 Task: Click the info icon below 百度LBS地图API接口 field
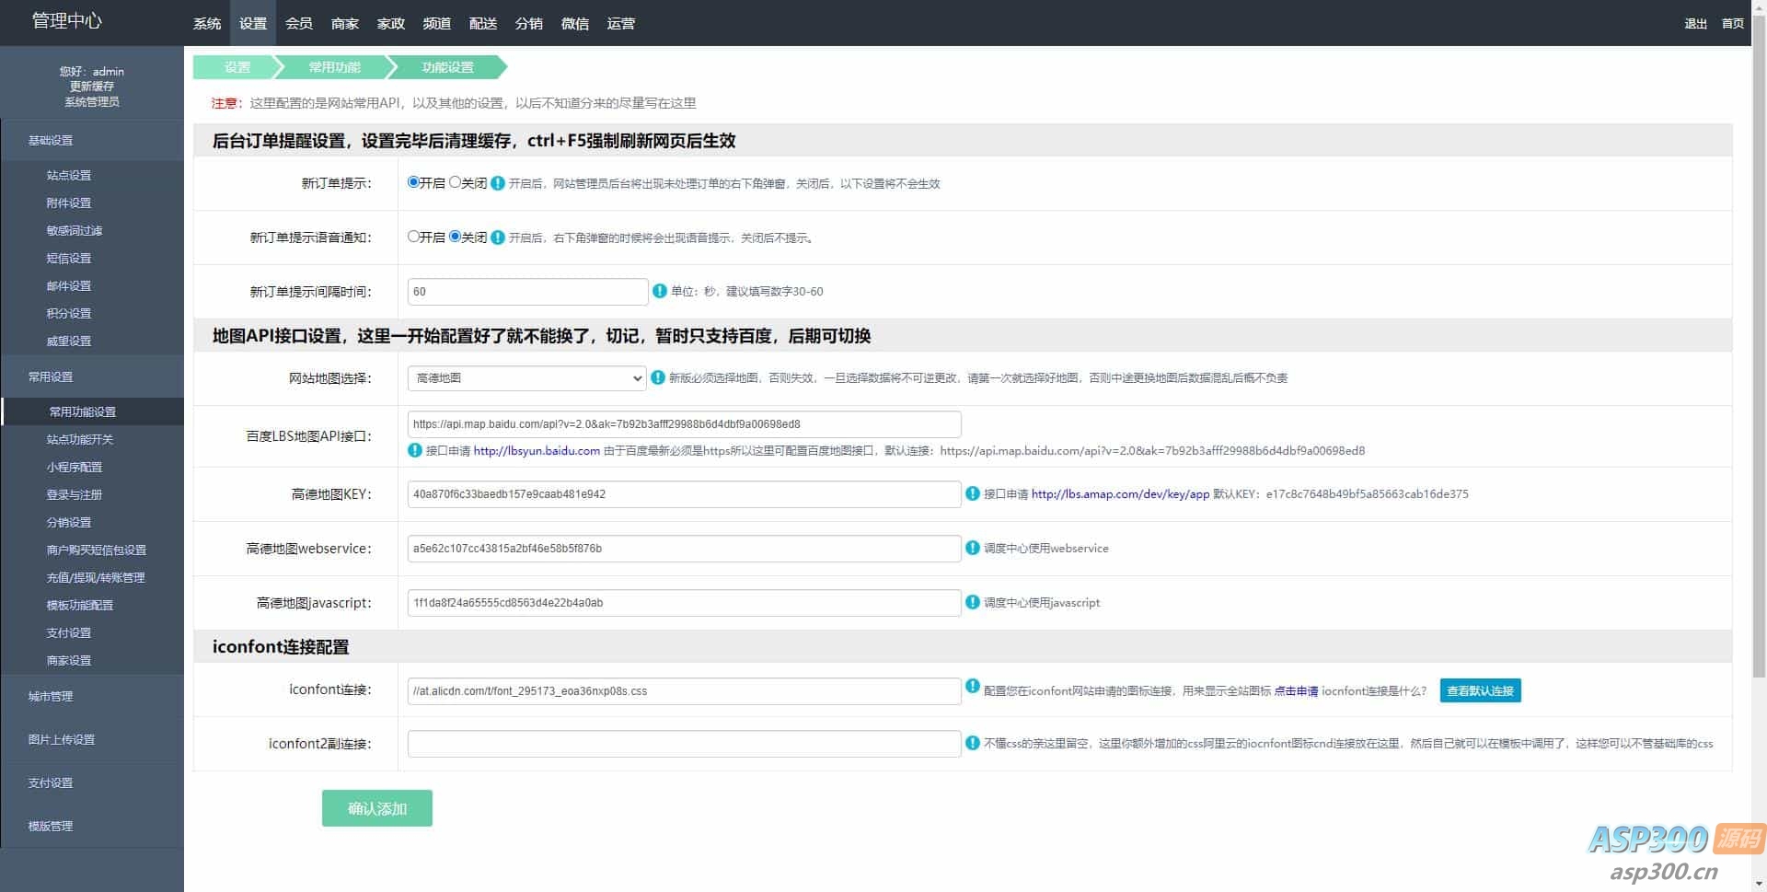pyautogui.click(x=414, y=450)
